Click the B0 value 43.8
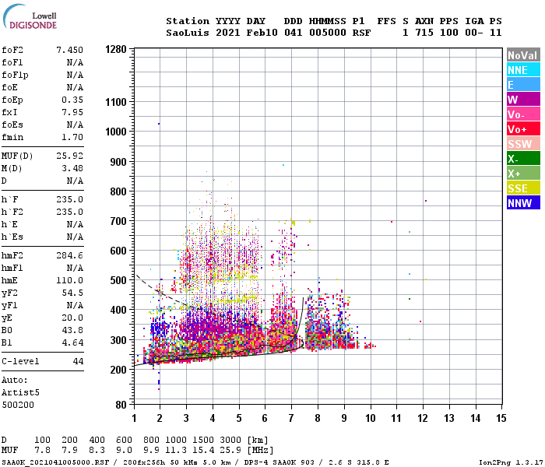545x467 pixels. (72, 331)
